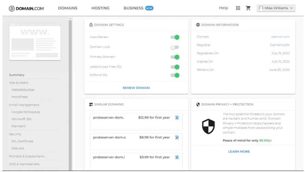Add $3.99 probeserver-dom.i to cart
Image resolution: width=305 pixels, height=172 pixels.
pyautogui.click(x=177, y=157)
